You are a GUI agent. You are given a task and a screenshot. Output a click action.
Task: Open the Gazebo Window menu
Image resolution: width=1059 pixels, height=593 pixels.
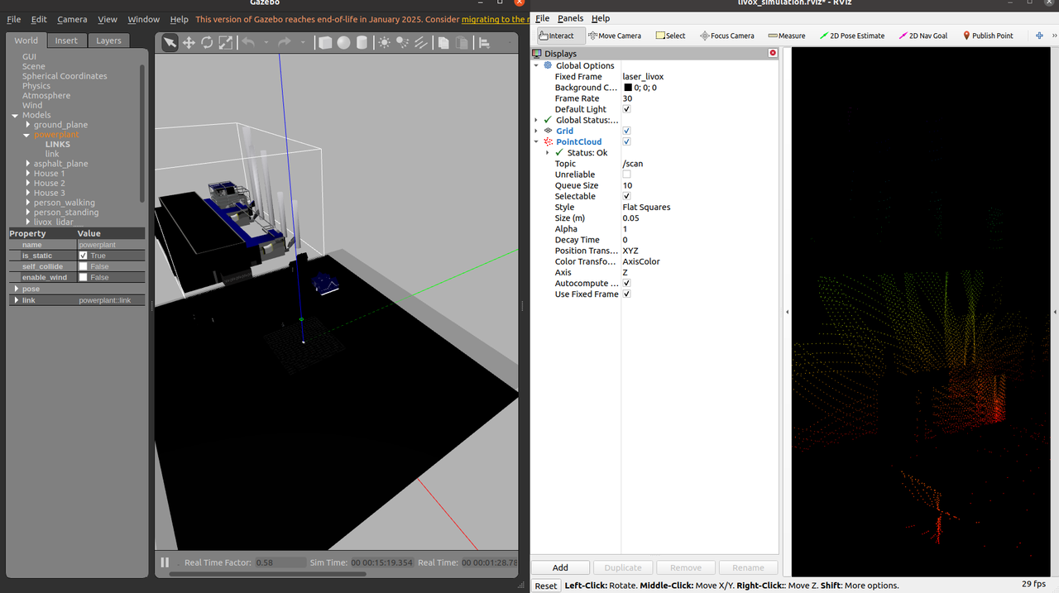[x=143, y=19]
